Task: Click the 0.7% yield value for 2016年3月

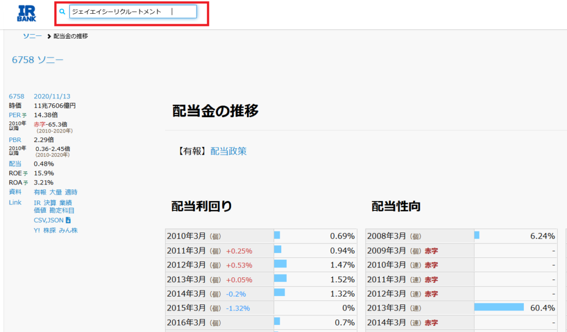Action: (x=344, y=322)
